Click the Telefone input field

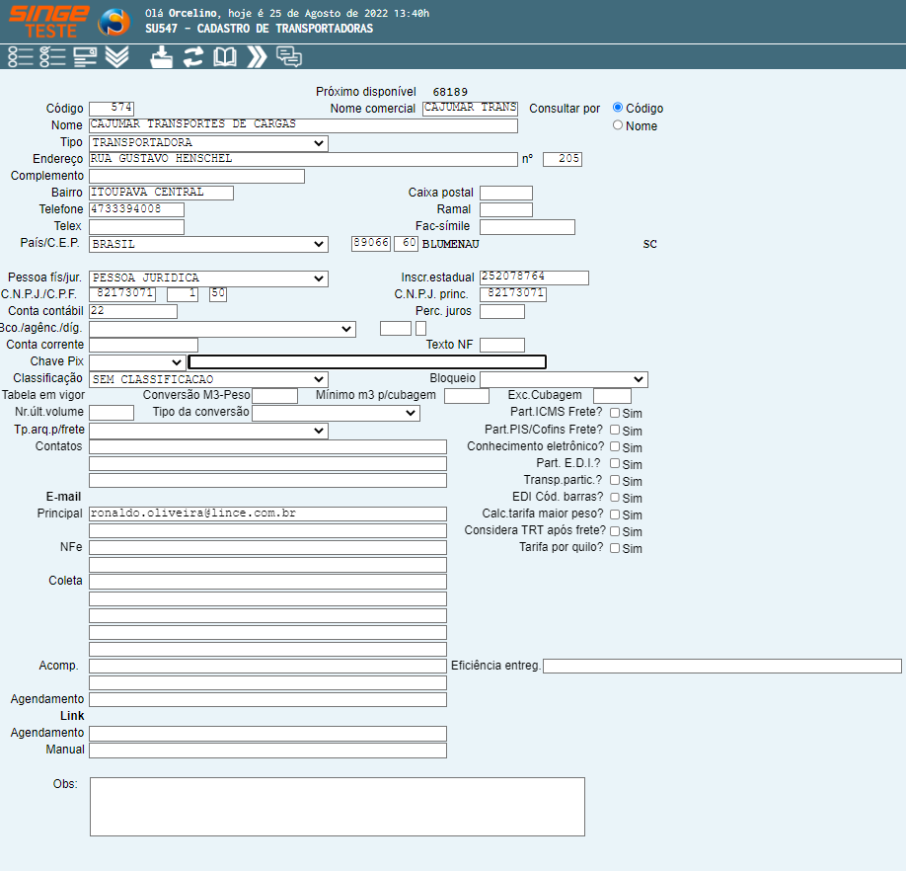click(x=136, y=209)
